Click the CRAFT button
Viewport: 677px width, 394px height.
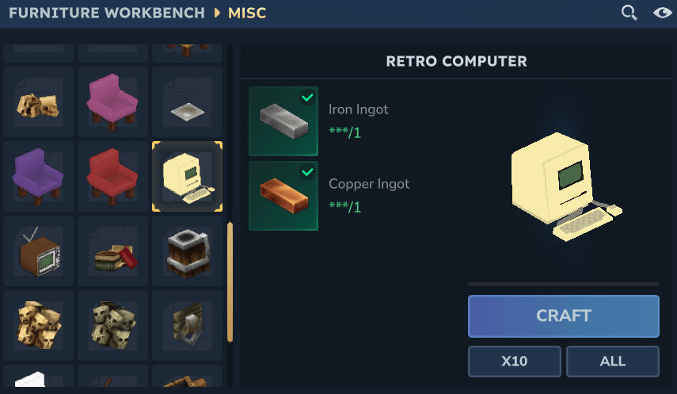click(564, 316)
